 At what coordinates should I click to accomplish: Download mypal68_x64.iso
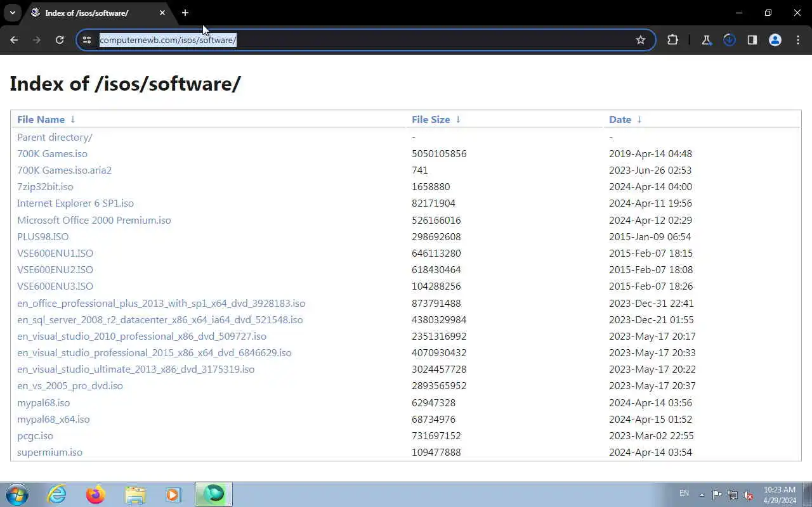(53, 419)
